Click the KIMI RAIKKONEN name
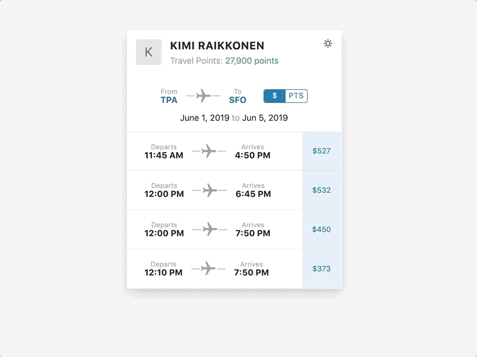This screenshot has height=357, width=477. [x=218, y=44]
